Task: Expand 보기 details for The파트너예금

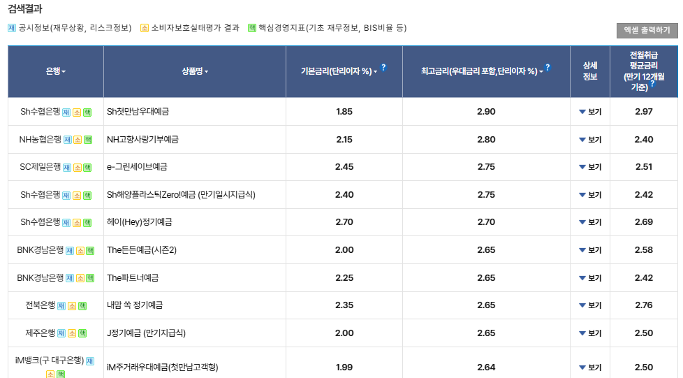Action: tap(590, 278)
